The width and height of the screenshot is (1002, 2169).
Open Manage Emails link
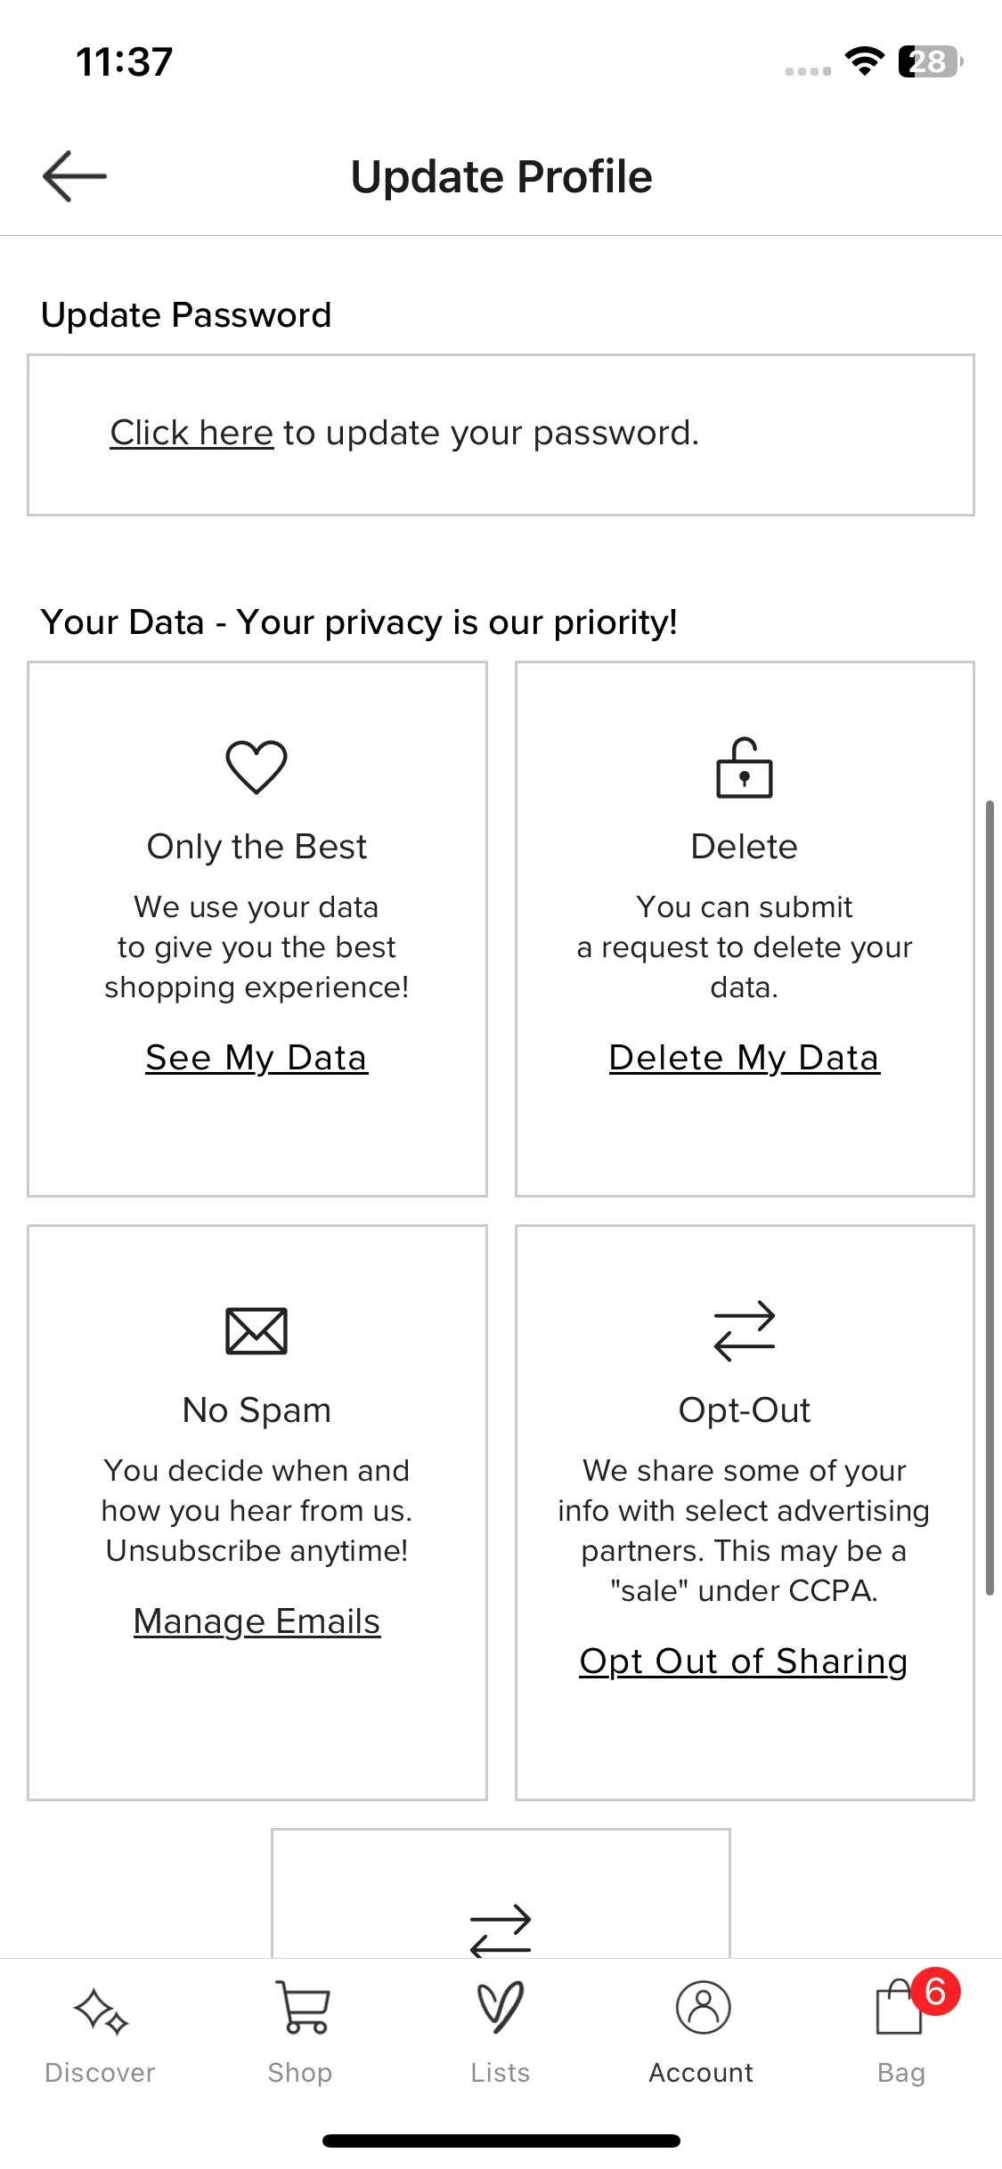(x=257, y=1621)
